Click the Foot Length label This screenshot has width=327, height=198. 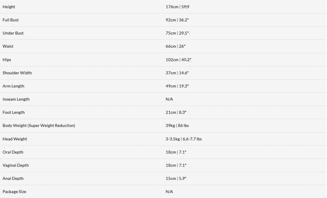point(13,112)
